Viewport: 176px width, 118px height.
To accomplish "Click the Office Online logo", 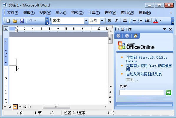I will 136,46.
